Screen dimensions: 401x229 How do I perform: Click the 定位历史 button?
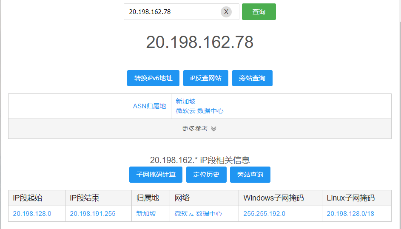coord(206,175)
